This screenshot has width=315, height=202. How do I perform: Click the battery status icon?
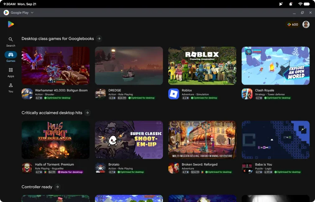(307, 4)
